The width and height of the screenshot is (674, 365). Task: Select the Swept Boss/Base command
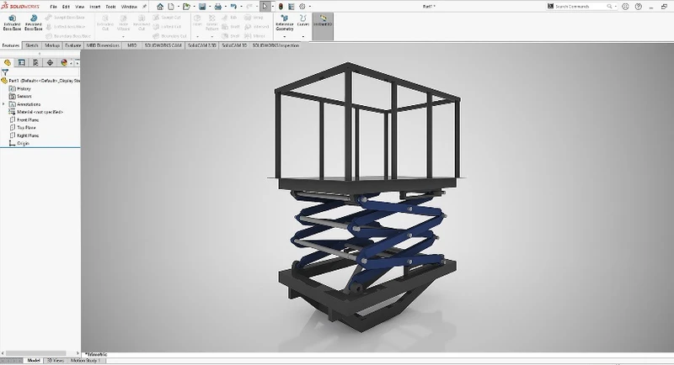[65, 17]
